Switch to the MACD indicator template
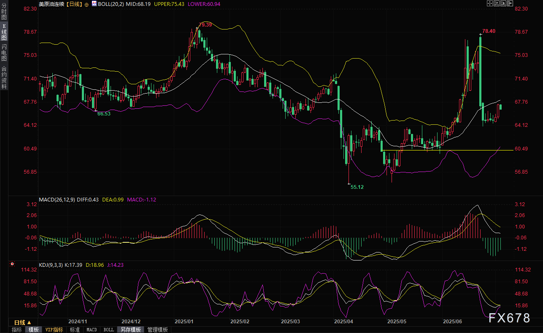The height and width of the screenshot is (333, 543). tap(92, 330)
